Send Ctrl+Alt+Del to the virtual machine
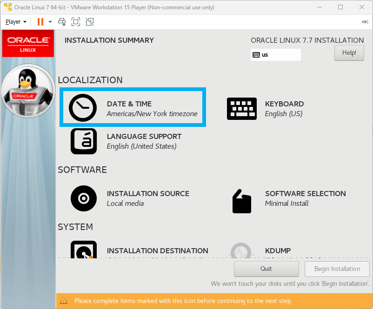 click(62, 22)
